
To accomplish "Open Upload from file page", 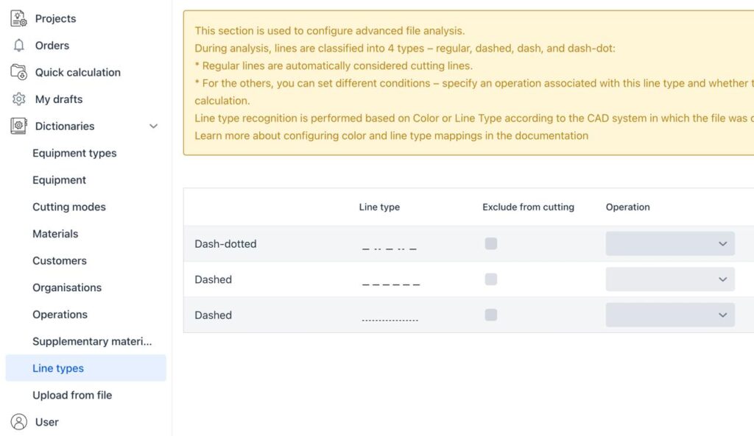I will (x=72, y=395).
